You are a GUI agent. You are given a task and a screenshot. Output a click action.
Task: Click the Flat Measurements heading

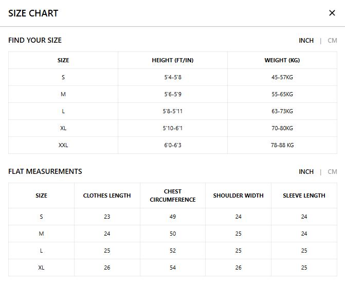click(x=45, y=171)
